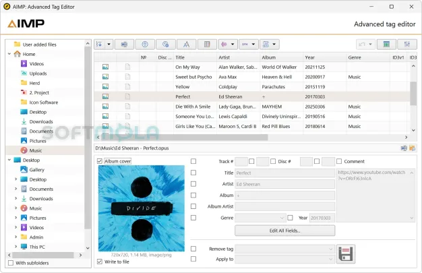Image resolution: width=422 pixels, height=273 pixels.
Task: Sort by the Title column header
Action: pos(195,57)
